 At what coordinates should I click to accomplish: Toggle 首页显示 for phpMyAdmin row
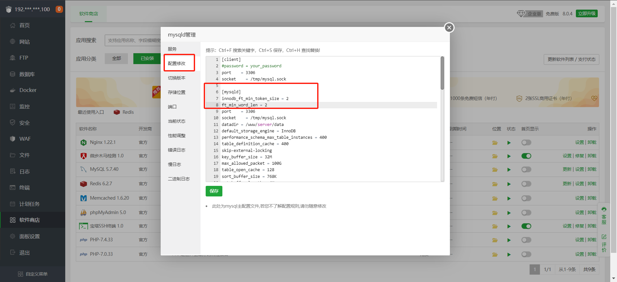tap(526, 212)
